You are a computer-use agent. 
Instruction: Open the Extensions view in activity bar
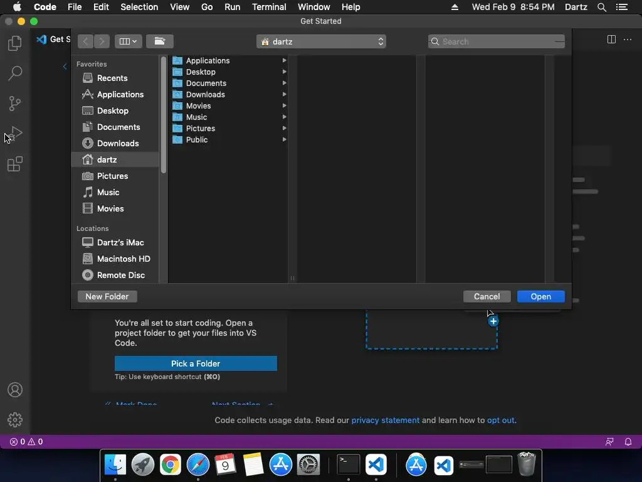pos(15,164)
